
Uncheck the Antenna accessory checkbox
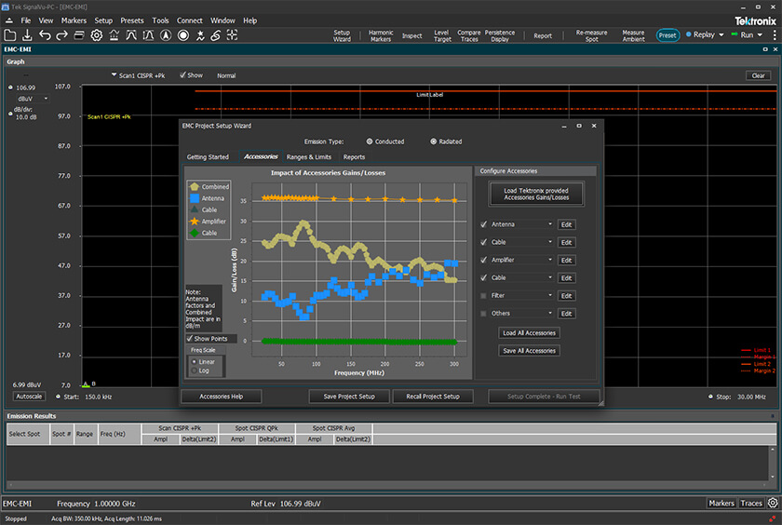coord(482,224)
